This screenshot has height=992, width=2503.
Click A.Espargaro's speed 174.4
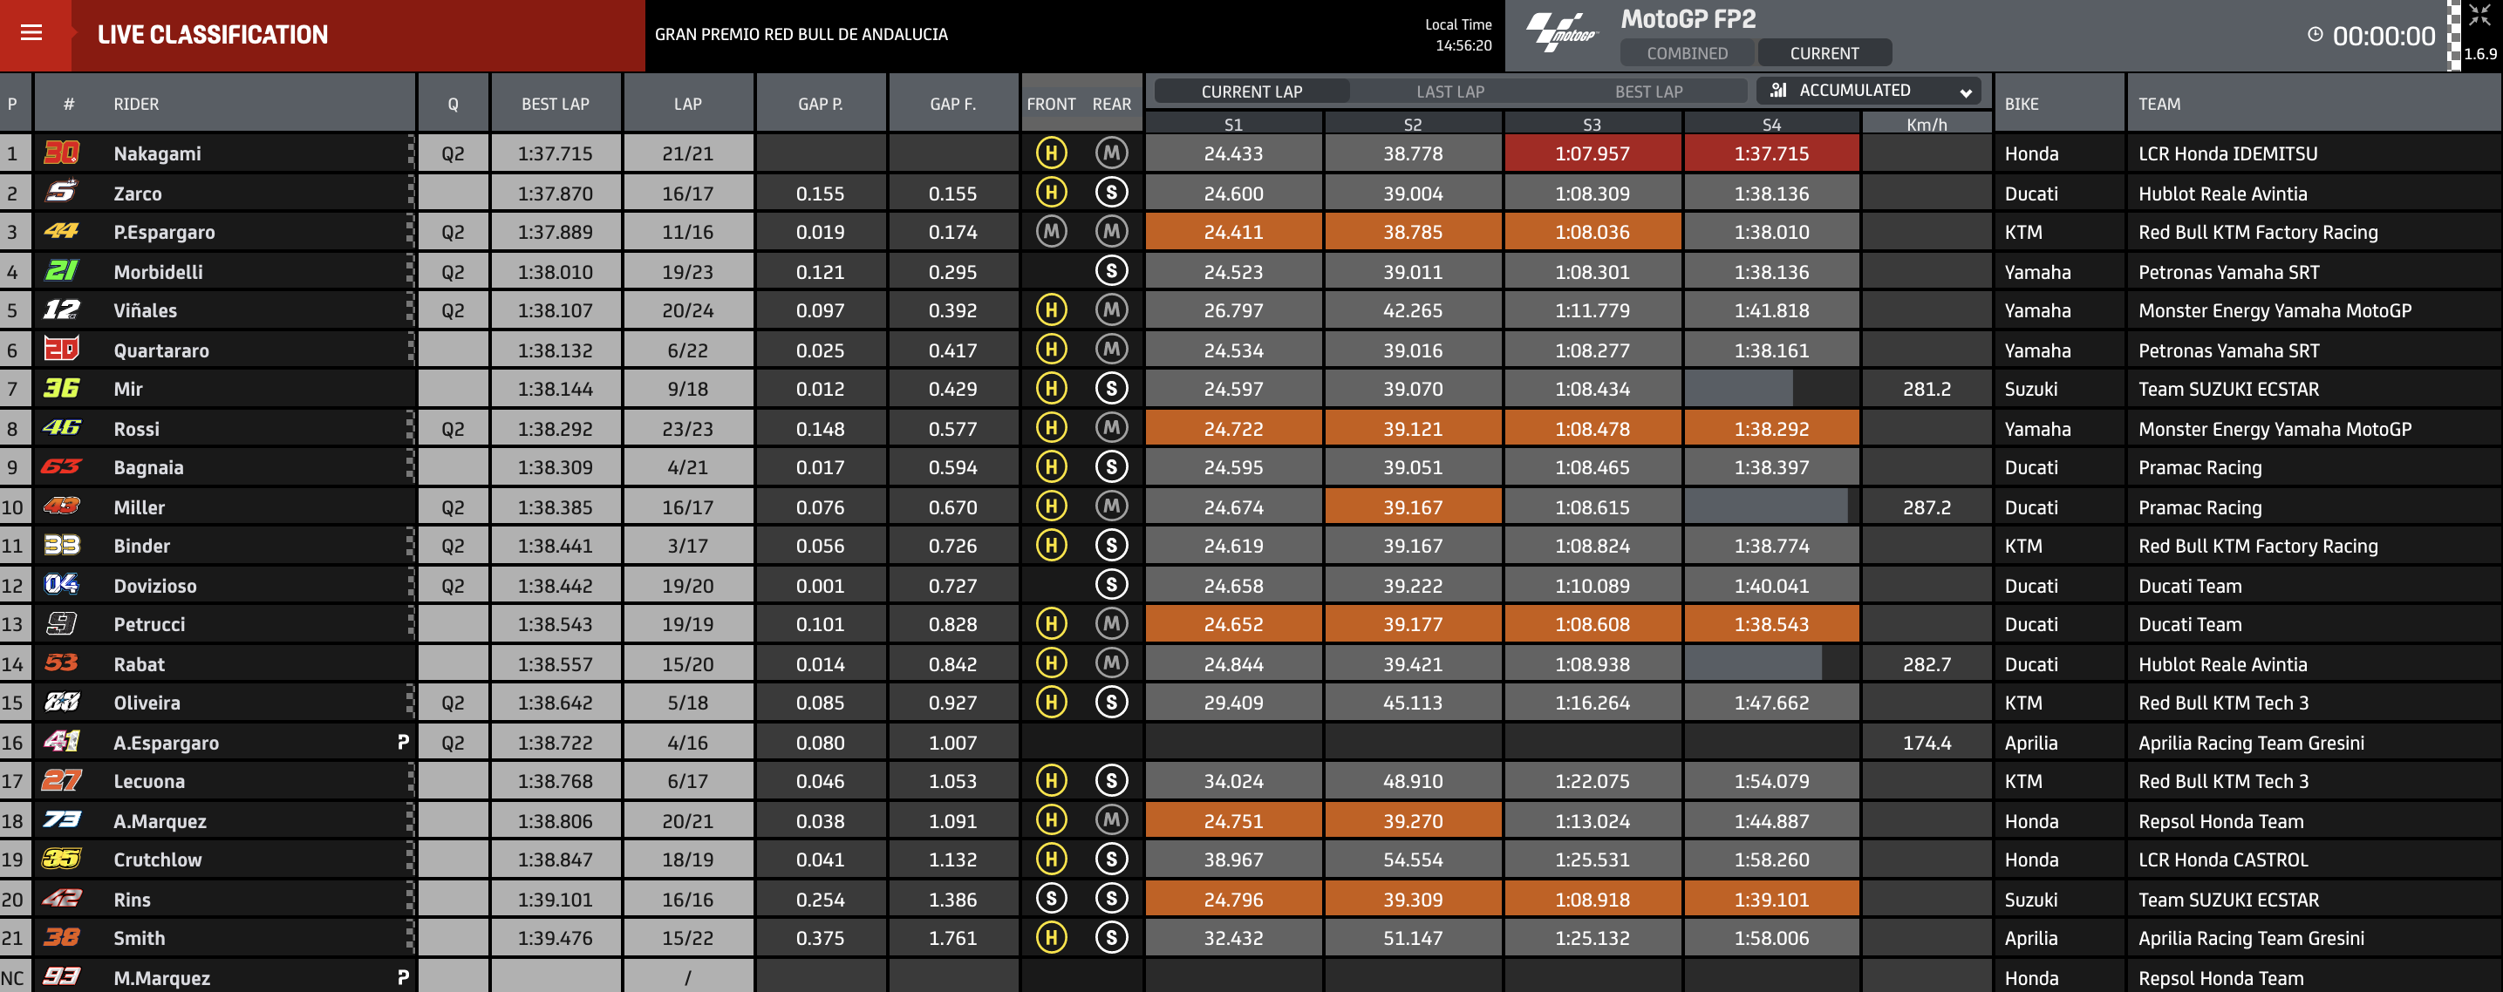click(x=1926, y=743)
